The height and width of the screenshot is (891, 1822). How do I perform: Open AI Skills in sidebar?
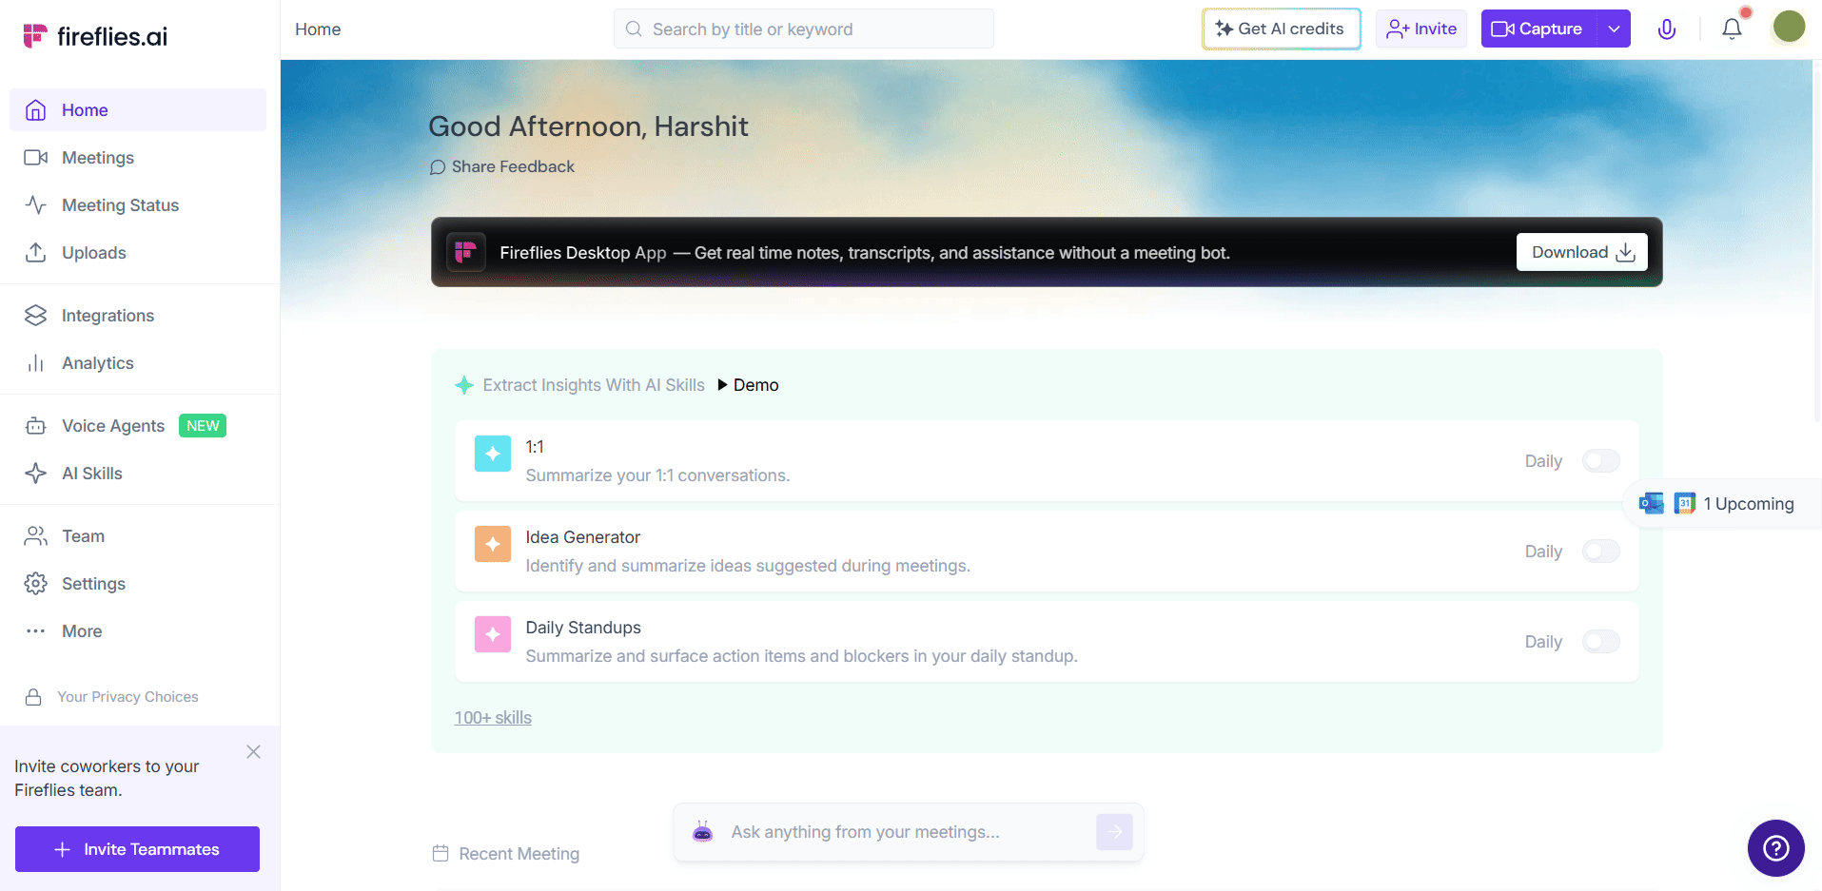click(138, 474)
